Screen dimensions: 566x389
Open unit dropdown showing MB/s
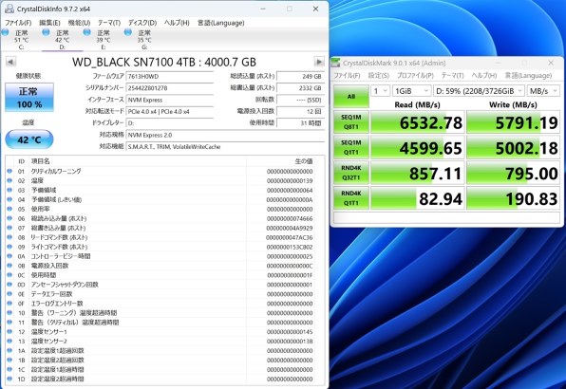tap(543, 91)
